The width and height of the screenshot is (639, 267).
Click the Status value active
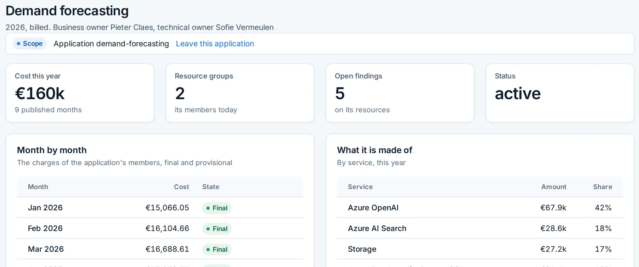(518, 93)
